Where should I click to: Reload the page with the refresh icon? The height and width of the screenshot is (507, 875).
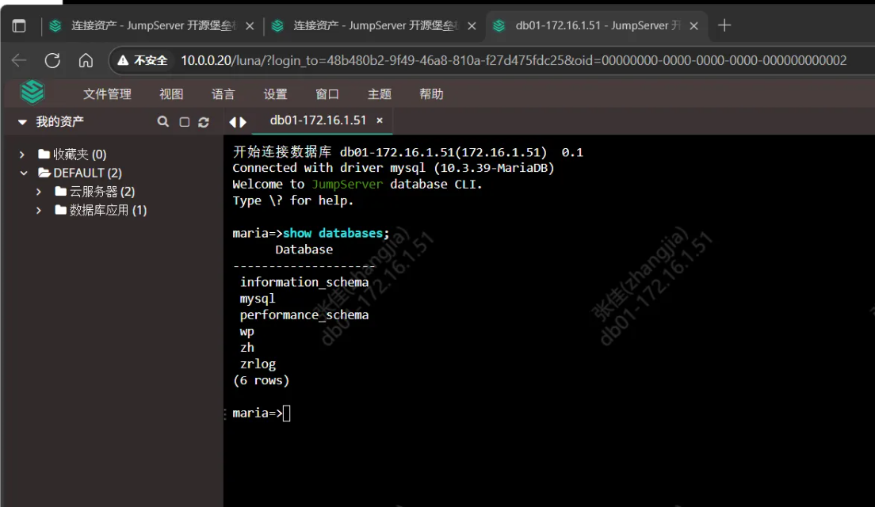[52, 60]
